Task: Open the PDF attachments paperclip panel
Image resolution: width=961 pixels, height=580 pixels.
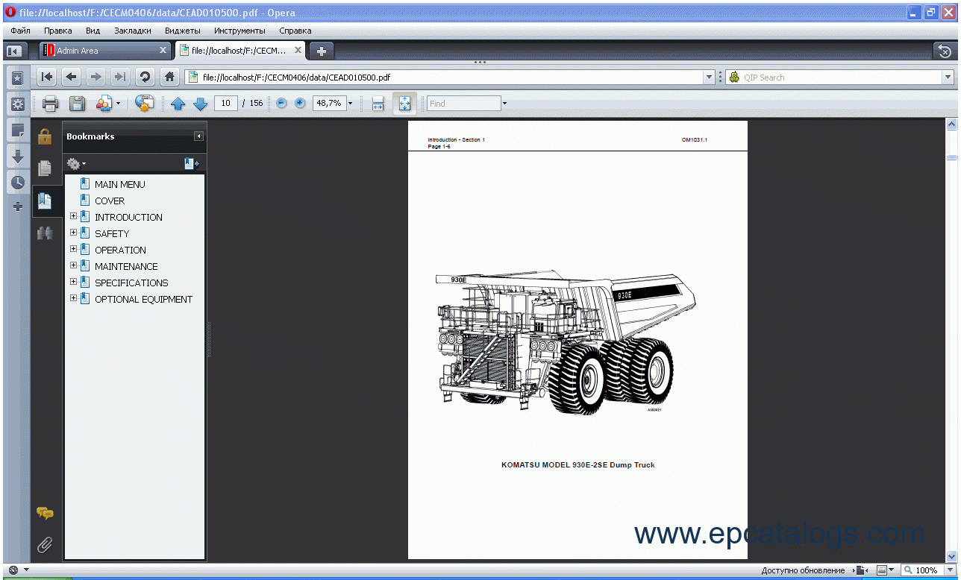Action: click(45, 546)
